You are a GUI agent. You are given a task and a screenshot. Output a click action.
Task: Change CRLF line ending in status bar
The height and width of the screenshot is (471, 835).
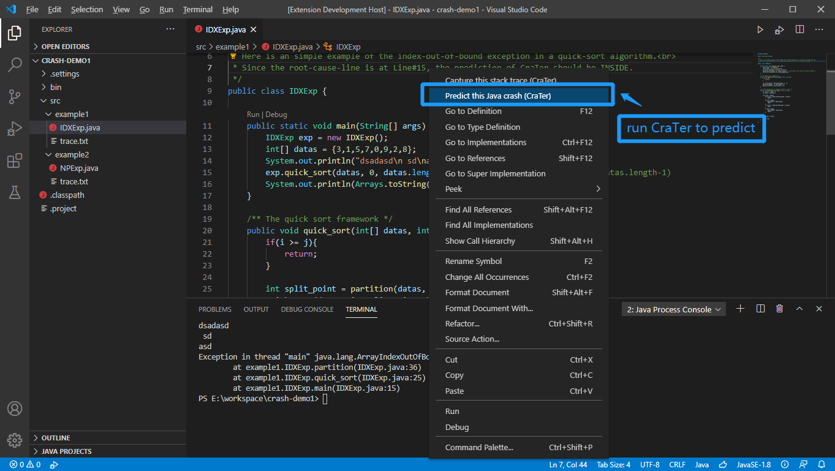tap(678, 464)
